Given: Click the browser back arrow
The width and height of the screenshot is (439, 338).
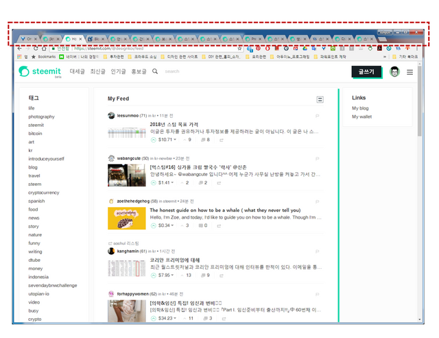Looking at the screenshot, I should click(20, 49).
